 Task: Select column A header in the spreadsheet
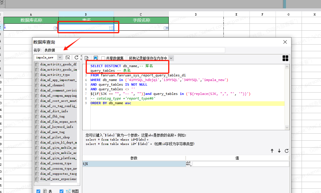coord(31,14)
